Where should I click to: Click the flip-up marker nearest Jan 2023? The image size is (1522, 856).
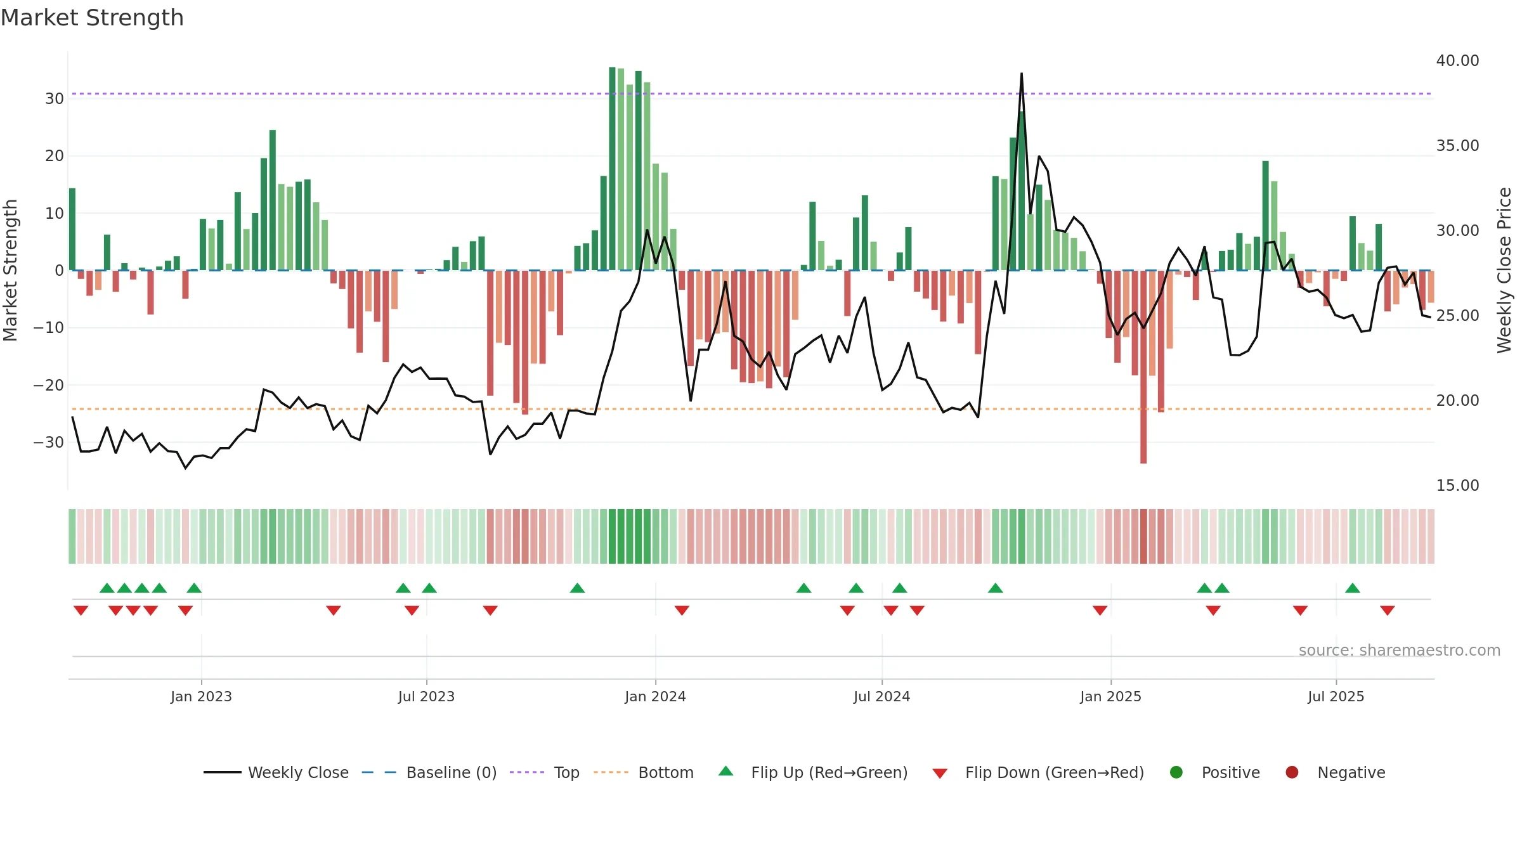[194, 588]
